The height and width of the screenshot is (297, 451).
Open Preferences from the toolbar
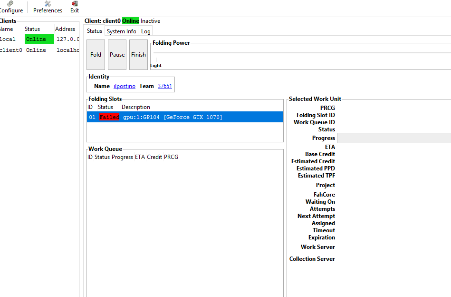(x=48, y=7)
